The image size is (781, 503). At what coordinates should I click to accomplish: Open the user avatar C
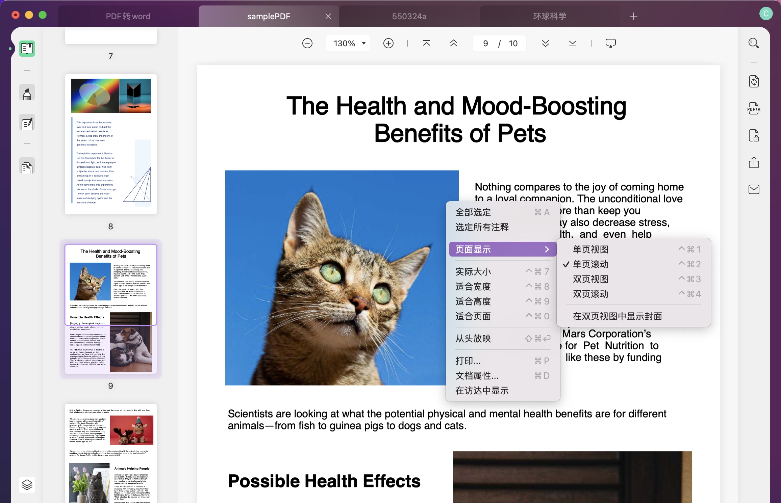pos(766,14)
